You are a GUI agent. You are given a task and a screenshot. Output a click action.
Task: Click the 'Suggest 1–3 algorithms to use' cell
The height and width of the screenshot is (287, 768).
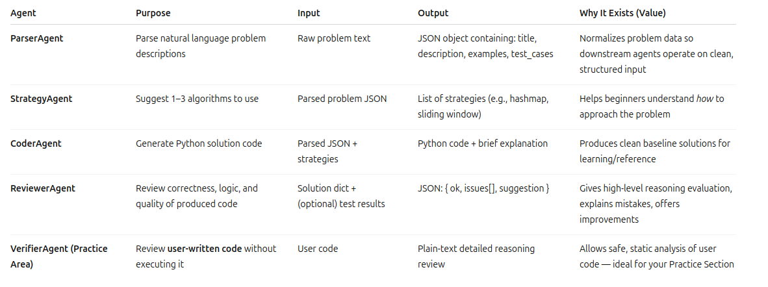coord(197,99)
